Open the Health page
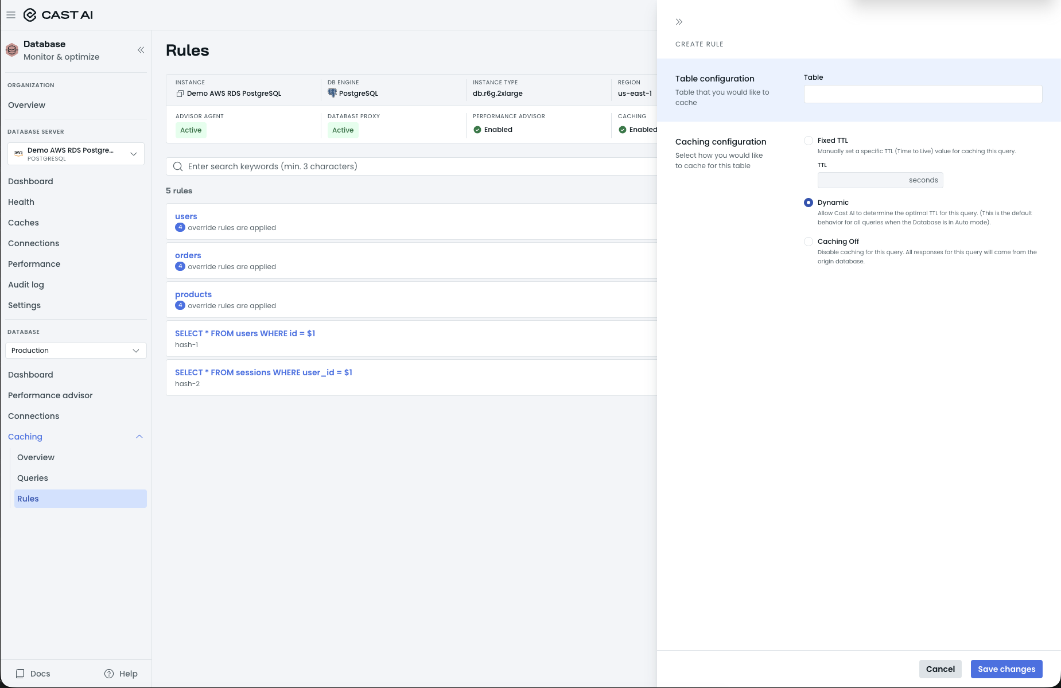 point(21,202)
